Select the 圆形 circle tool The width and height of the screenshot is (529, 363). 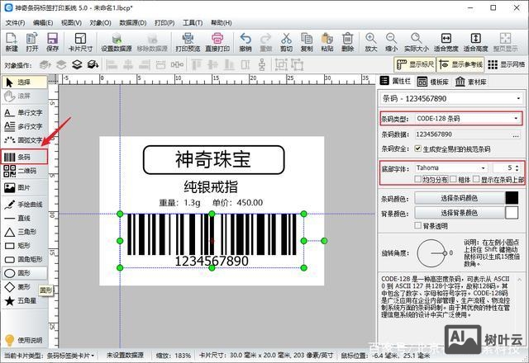click(x=24, y=273)
